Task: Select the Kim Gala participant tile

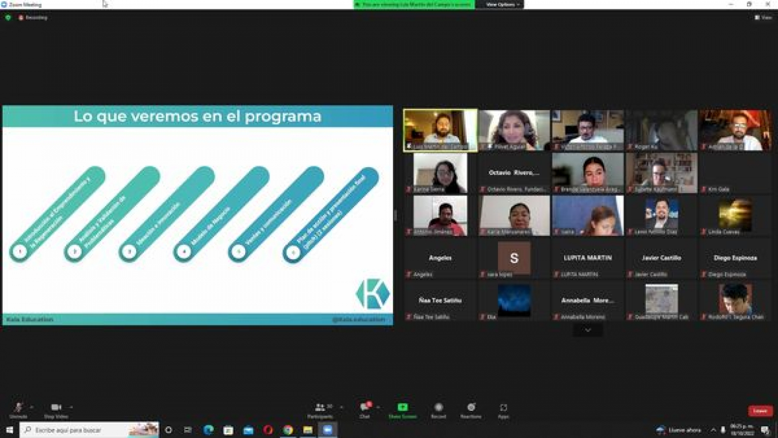Action: (x=735, y=173)
